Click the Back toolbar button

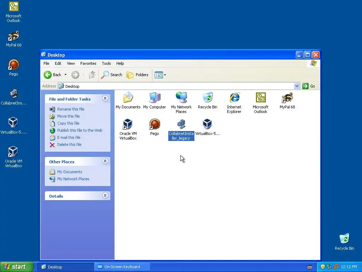pyautogui.click(x=52, y=75)
